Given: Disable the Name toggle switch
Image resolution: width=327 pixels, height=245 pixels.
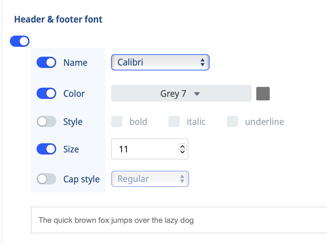Looking at the screenshot, I should [46, 62].
